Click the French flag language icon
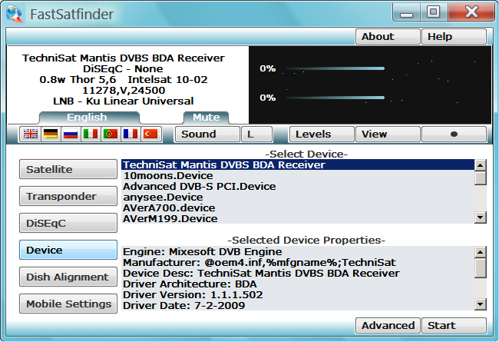499x342 pixels. 131,134
